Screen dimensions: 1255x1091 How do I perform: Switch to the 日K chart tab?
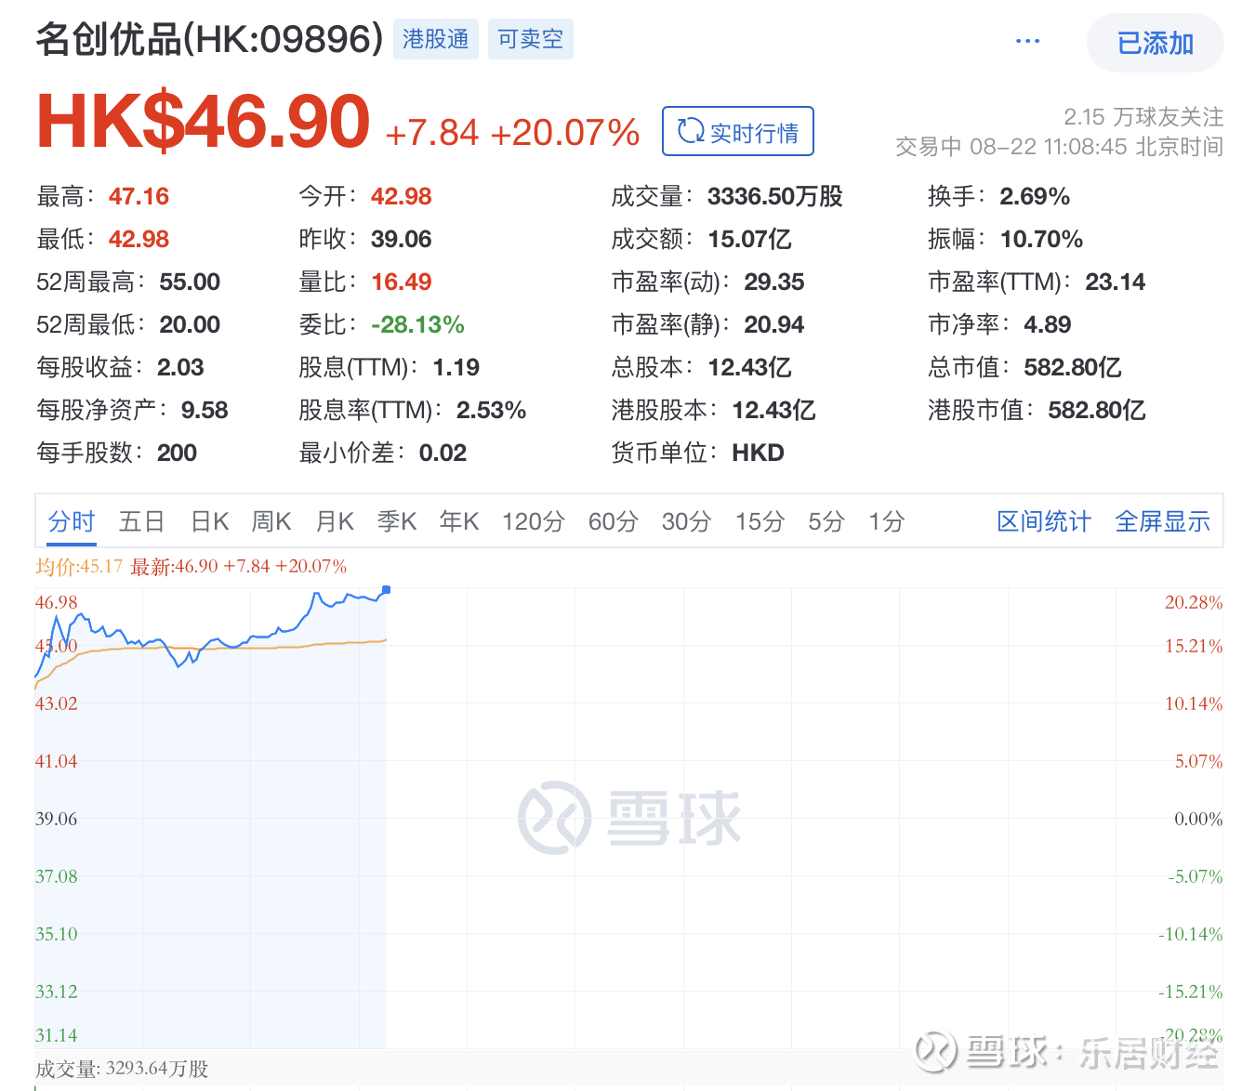209,521
